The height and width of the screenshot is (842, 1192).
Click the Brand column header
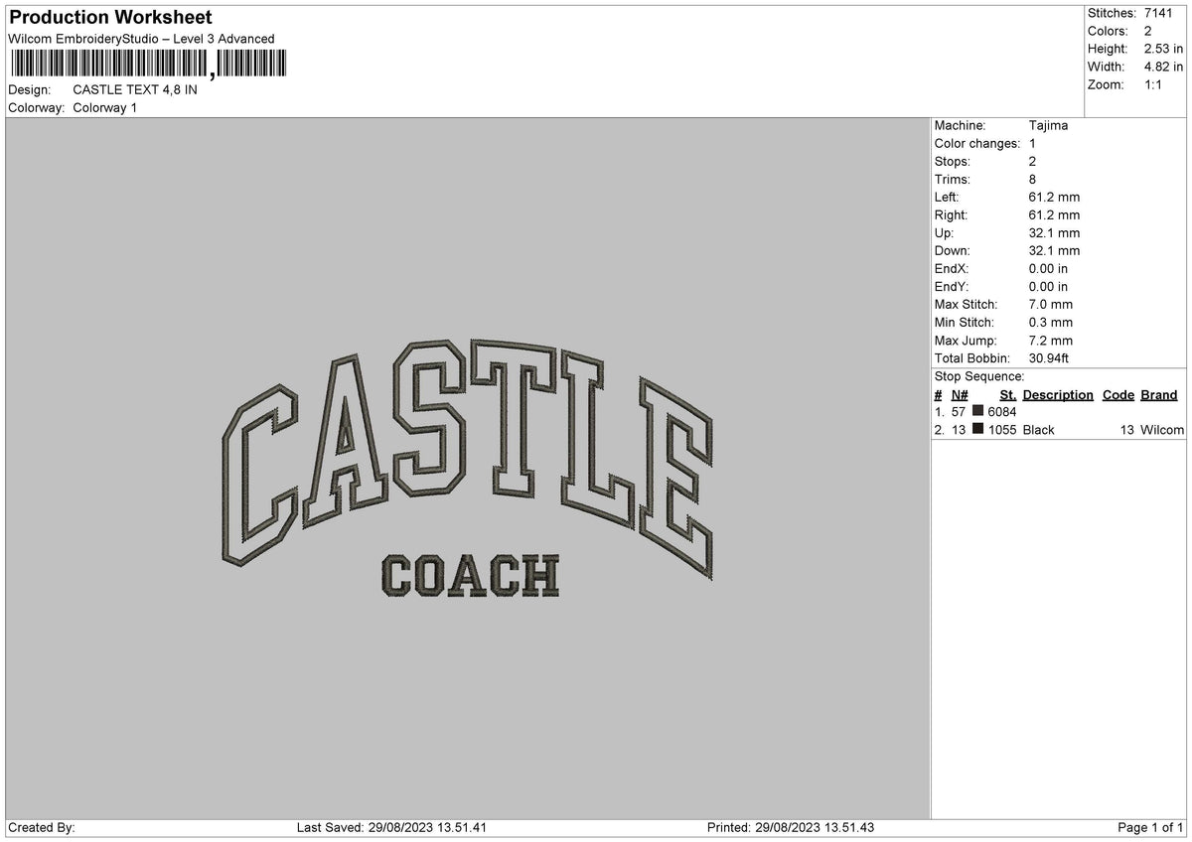(x=1159, y=394)
